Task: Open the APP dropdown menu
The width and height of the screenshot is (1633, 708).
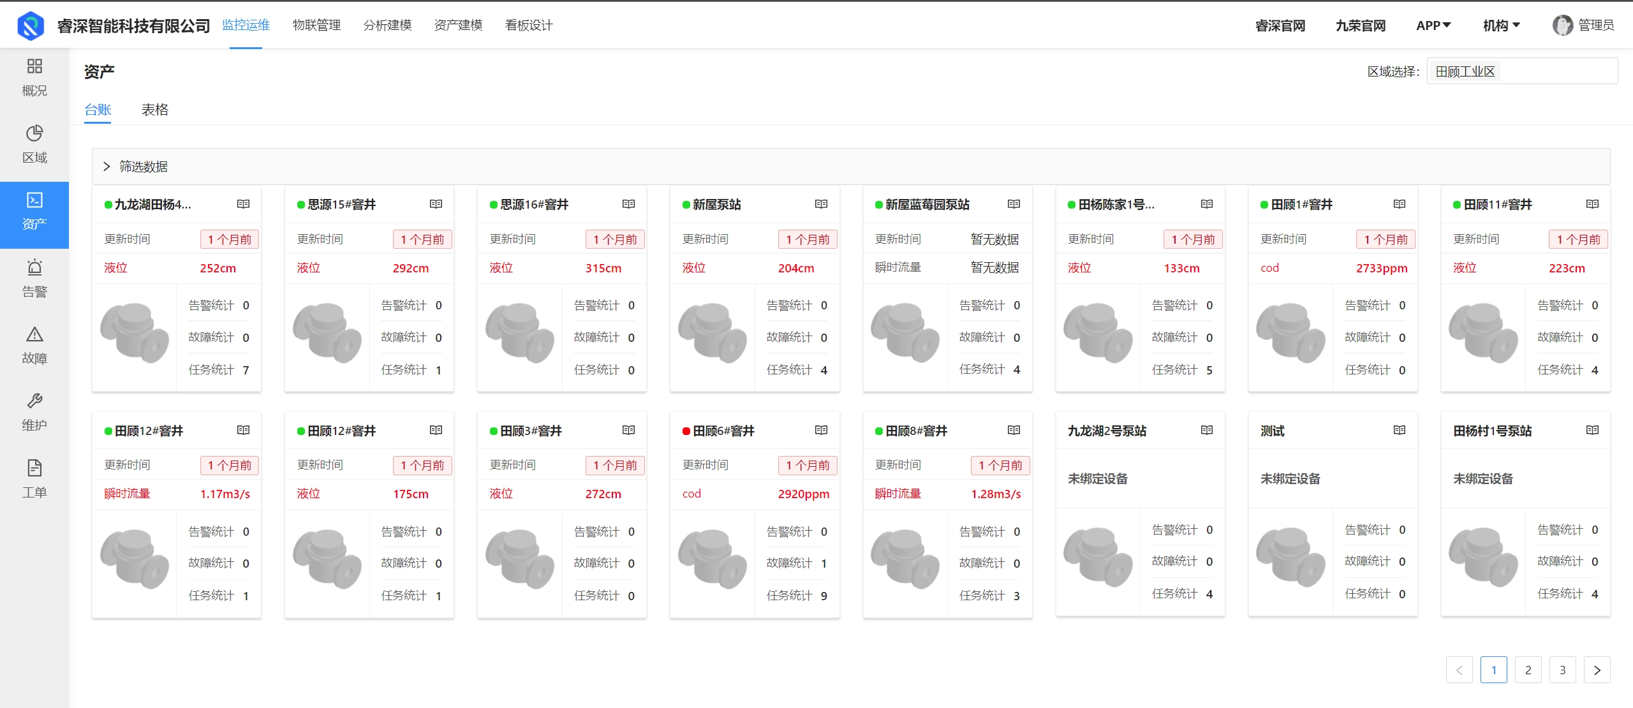Action: tap(1433, 26)
